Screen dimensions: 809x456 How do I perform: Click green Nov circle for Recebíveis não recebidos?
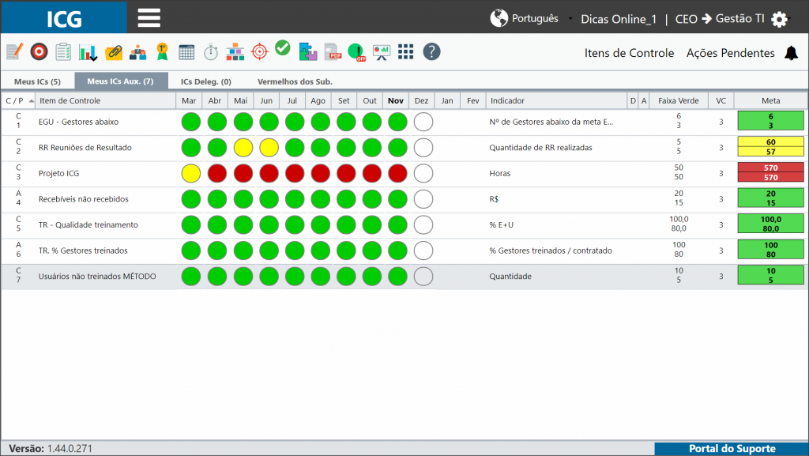coord(397,199)
